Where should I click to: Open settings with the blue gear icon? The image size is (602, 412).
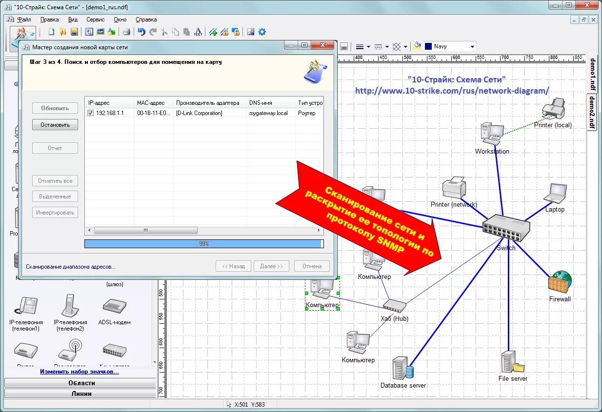[262, 32]
